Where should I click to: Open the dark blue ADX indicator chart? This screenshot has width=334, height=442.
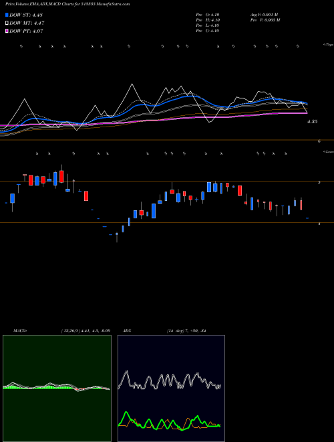pyautogui.click(x=171, y=388)
